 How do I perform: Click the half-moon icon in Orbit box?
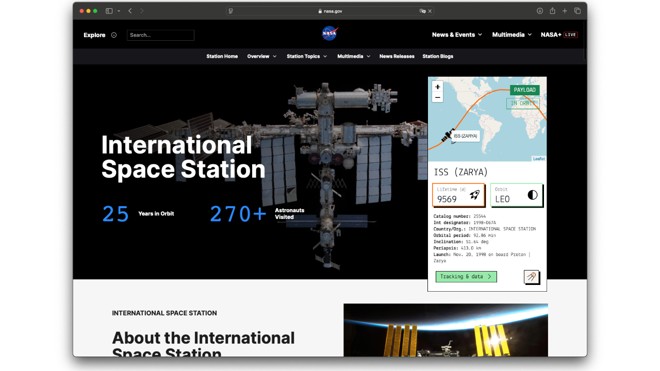(533, 195)
